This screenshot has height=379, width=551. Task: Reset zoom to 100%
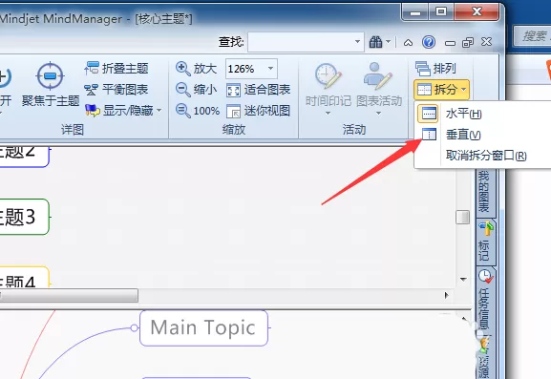coord(197,111)
